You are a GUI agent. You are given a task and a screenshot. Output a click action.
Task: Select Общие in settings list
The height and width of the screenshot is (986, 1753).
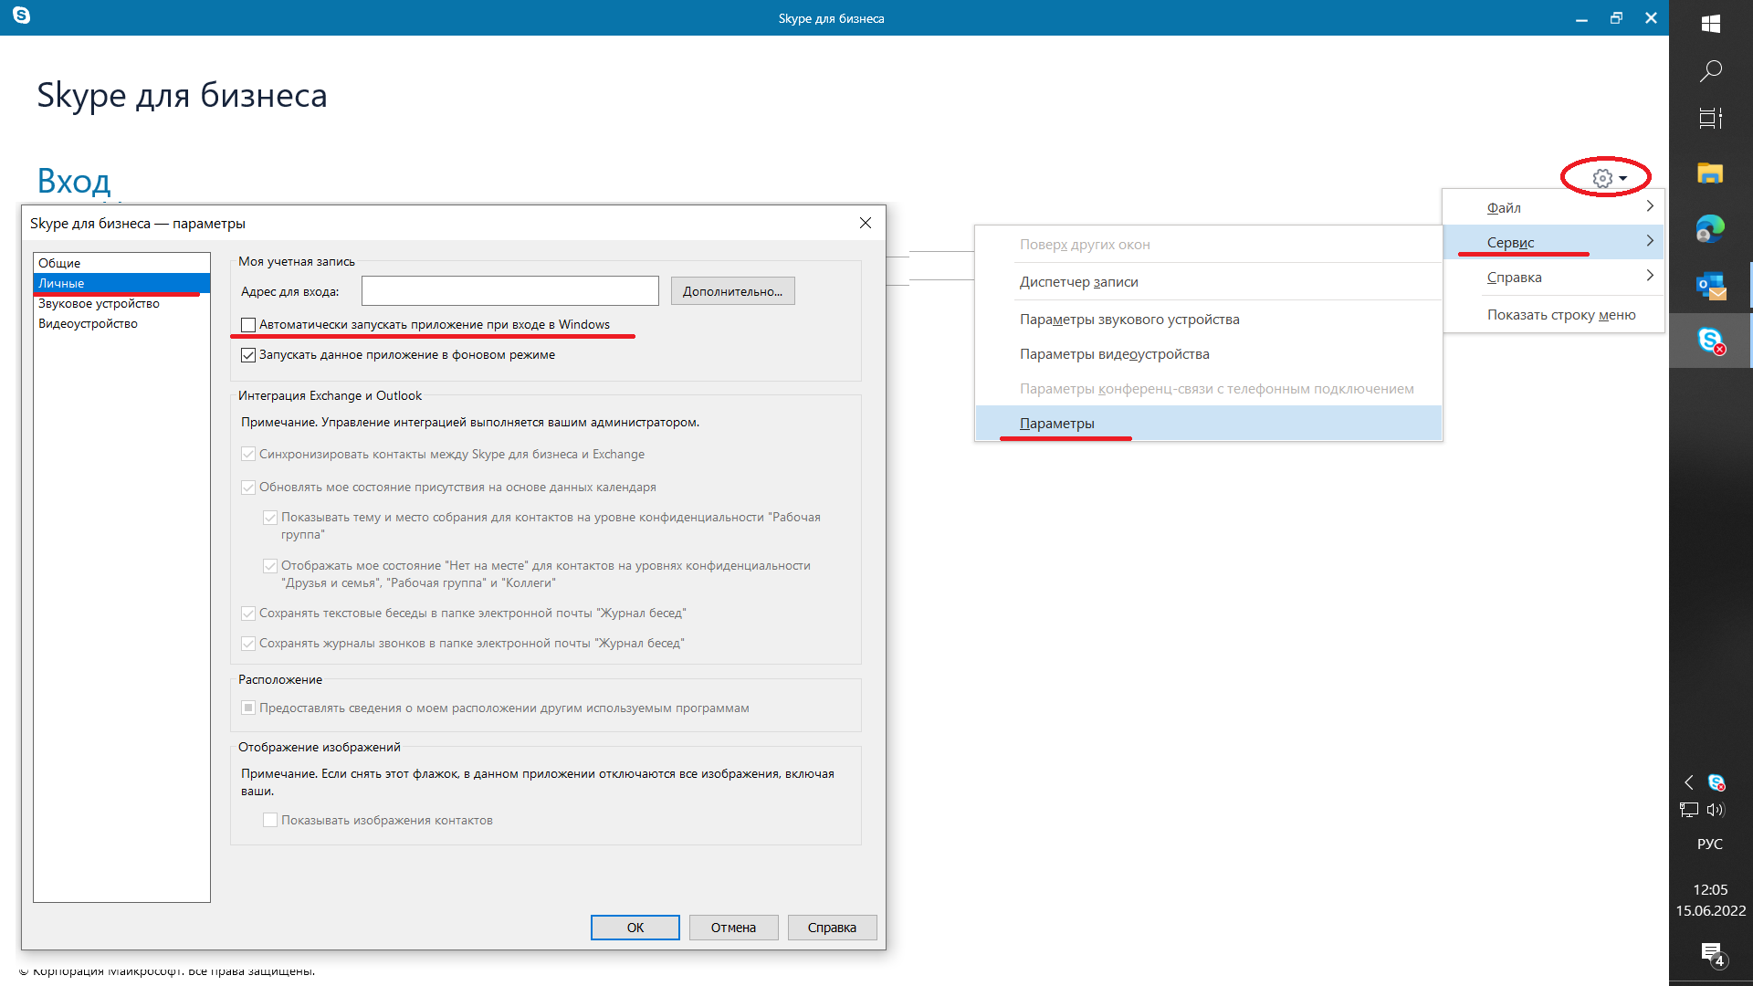[121, 263]
